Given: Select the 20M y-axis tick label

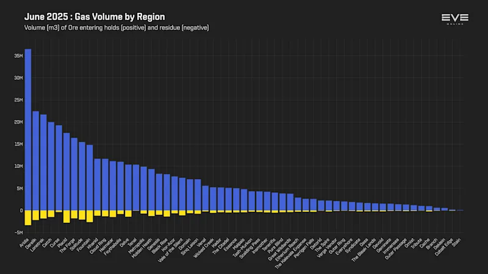Looking at the screenshot, I should pyautogui.click(x=18, y=122).
